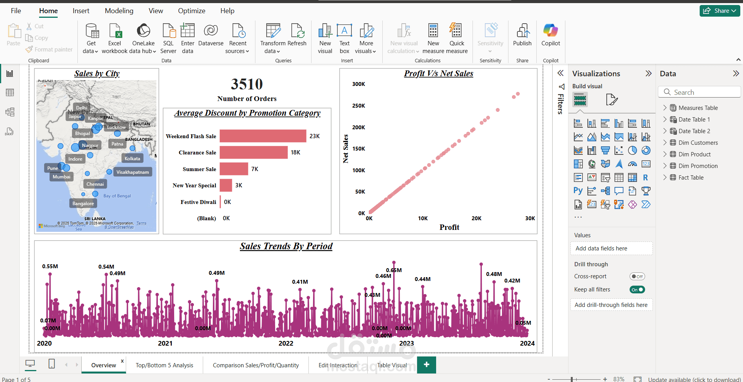Select the Funnel visual icon

pos(605,151)
